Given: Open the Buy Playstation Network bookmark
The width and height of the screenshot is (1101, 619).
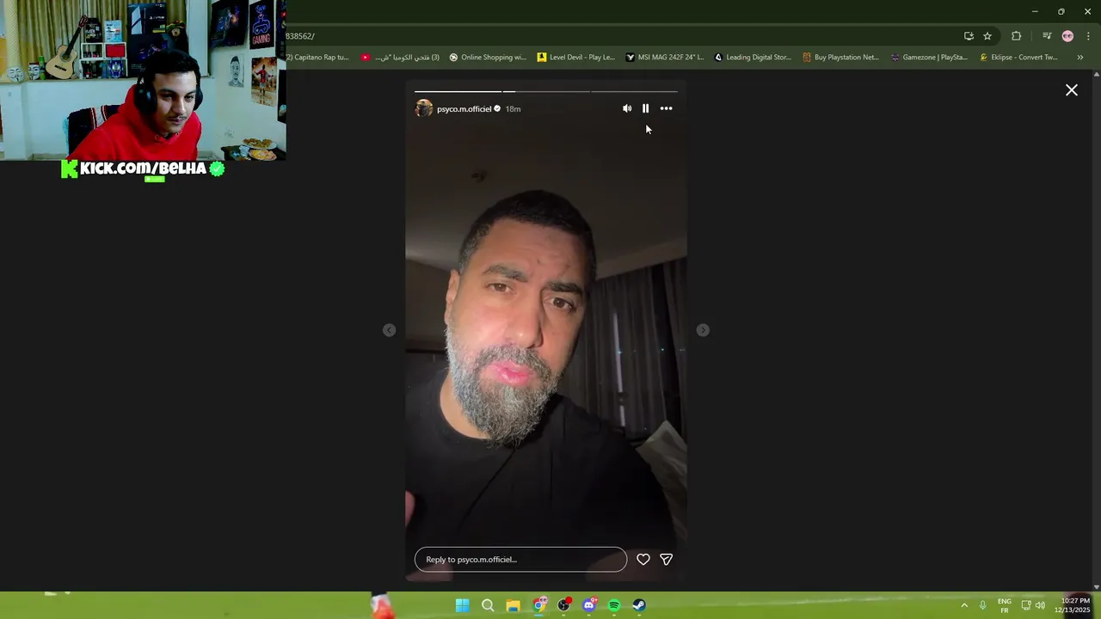Looking at the screenshot, I should tap(841, 58).
